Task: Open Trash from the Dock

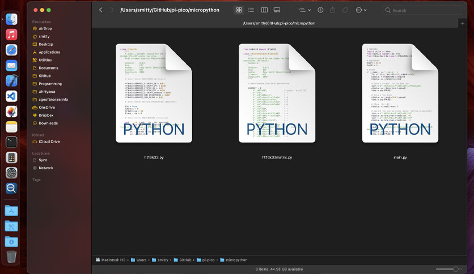Action: tap(11, 257)
